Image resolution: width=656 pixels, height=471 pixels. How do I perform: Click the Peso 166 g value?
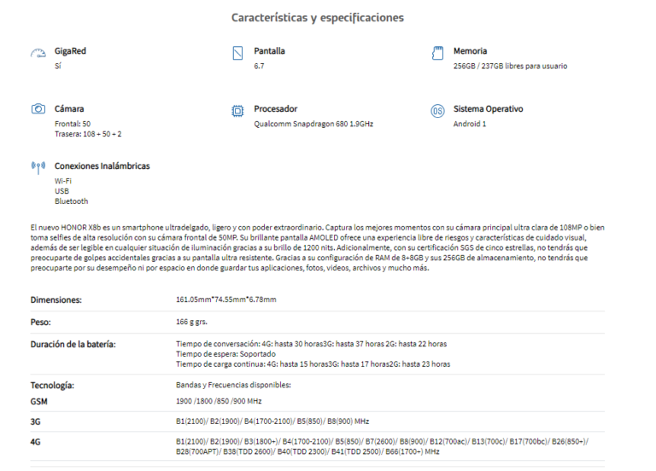(x=191, y=322)
